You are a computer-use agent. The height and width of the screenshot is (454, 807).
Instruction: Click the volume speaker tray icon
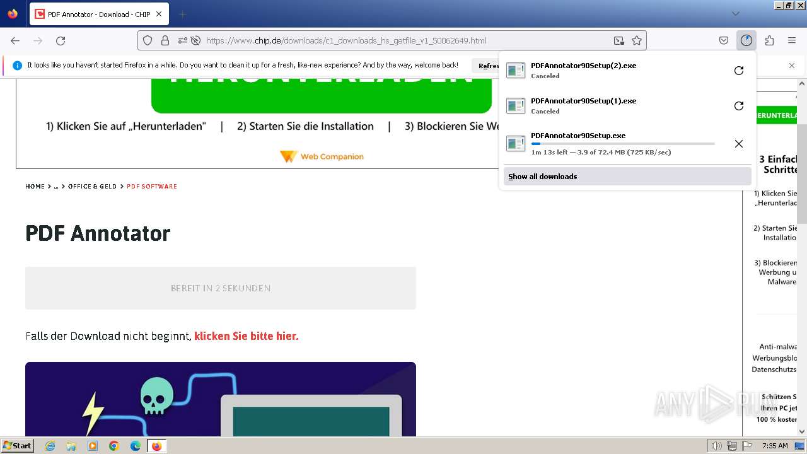[716, 446]
